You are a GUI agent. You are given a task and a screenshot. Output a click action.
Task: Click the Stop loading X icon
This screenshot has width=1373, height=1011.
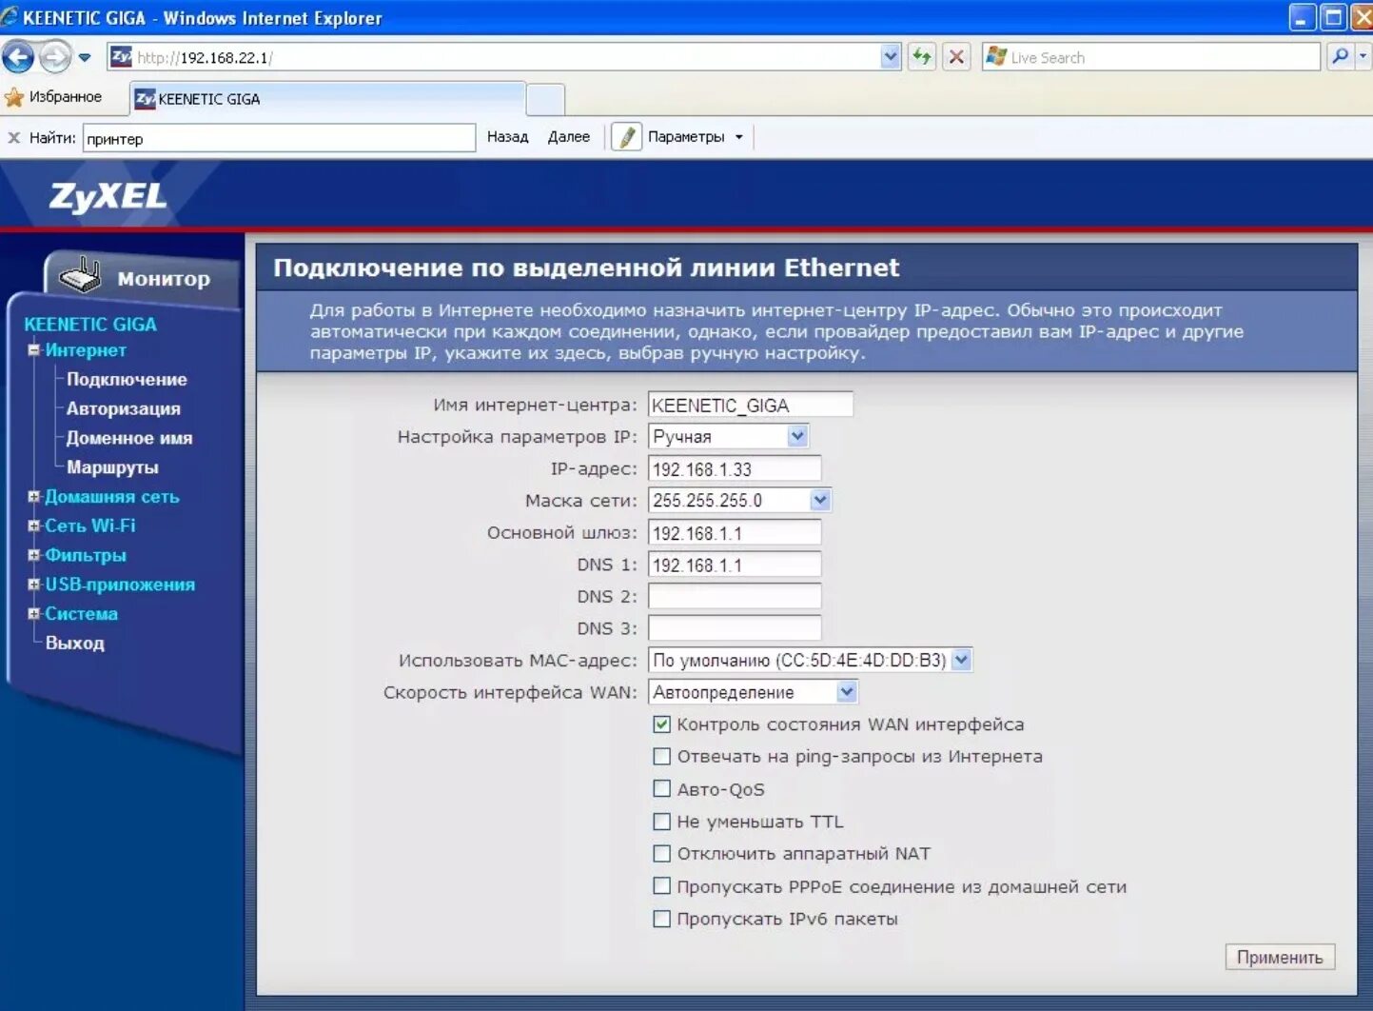[x=956, y=57]
